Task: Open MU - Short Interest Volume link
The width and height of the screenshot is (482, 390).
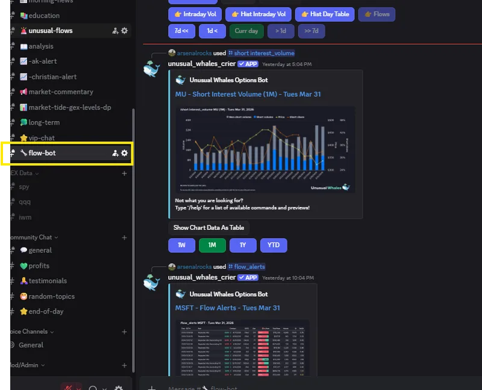Action: coord(248,94)
